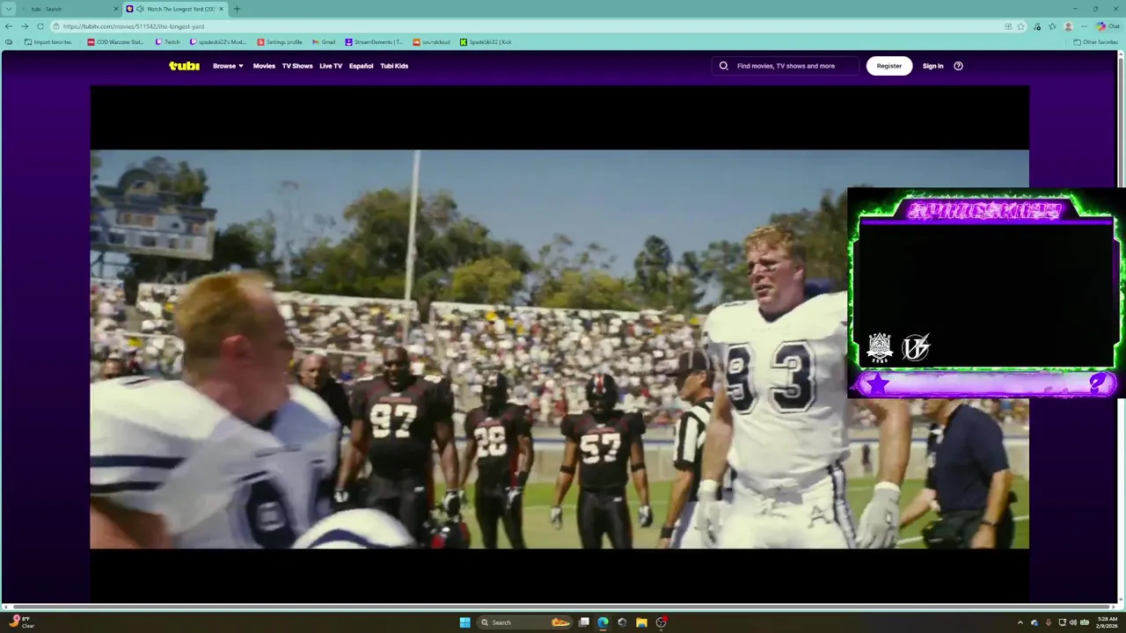The height and width of the screenshot is (633, 1126).
Task: Open the Tubi help question-mark icon
Action: [x=959, y=66]
